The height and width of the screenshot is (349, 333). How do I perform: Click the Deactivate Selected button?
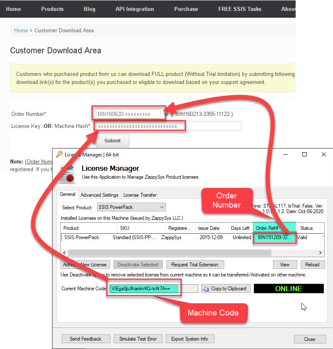[138, 264]
